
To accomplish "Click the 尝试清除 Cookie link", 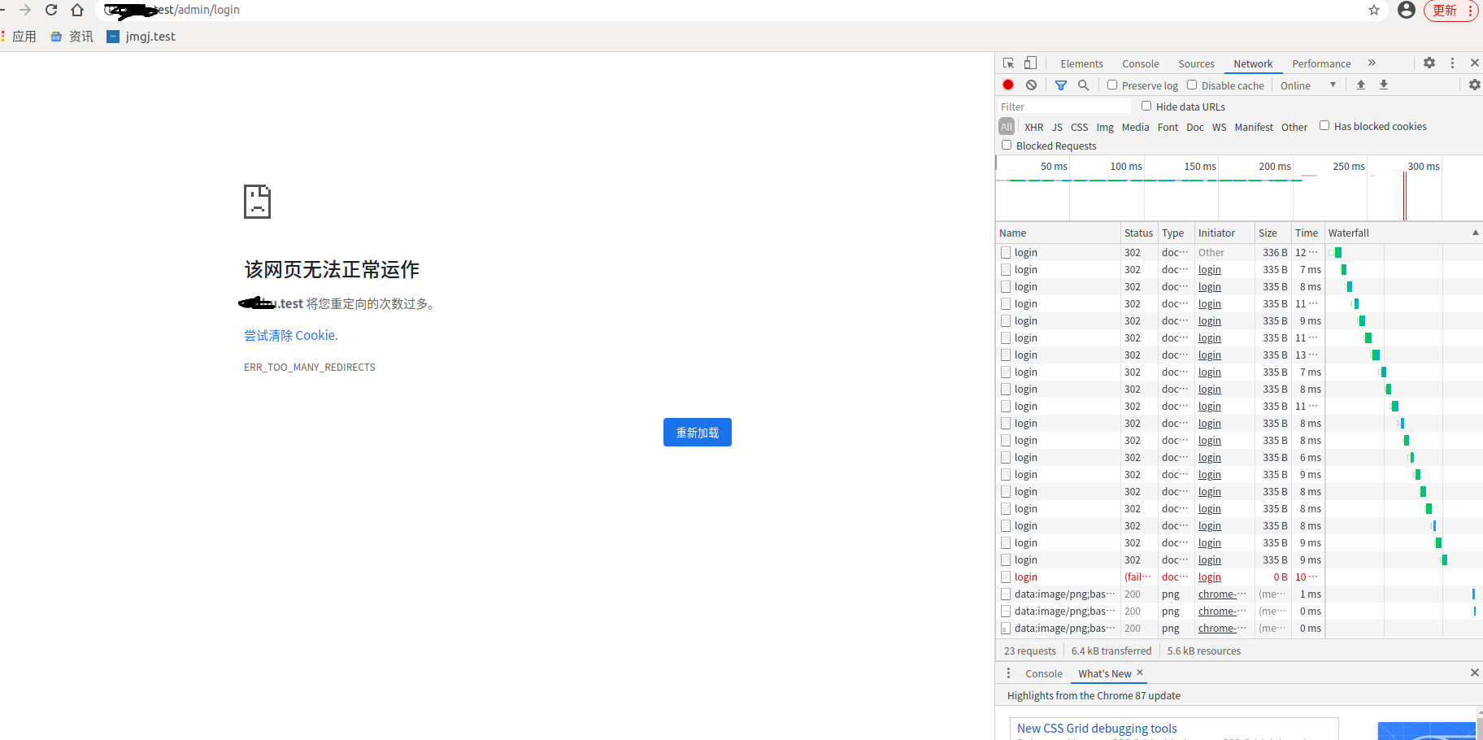I will pos(290,336).
